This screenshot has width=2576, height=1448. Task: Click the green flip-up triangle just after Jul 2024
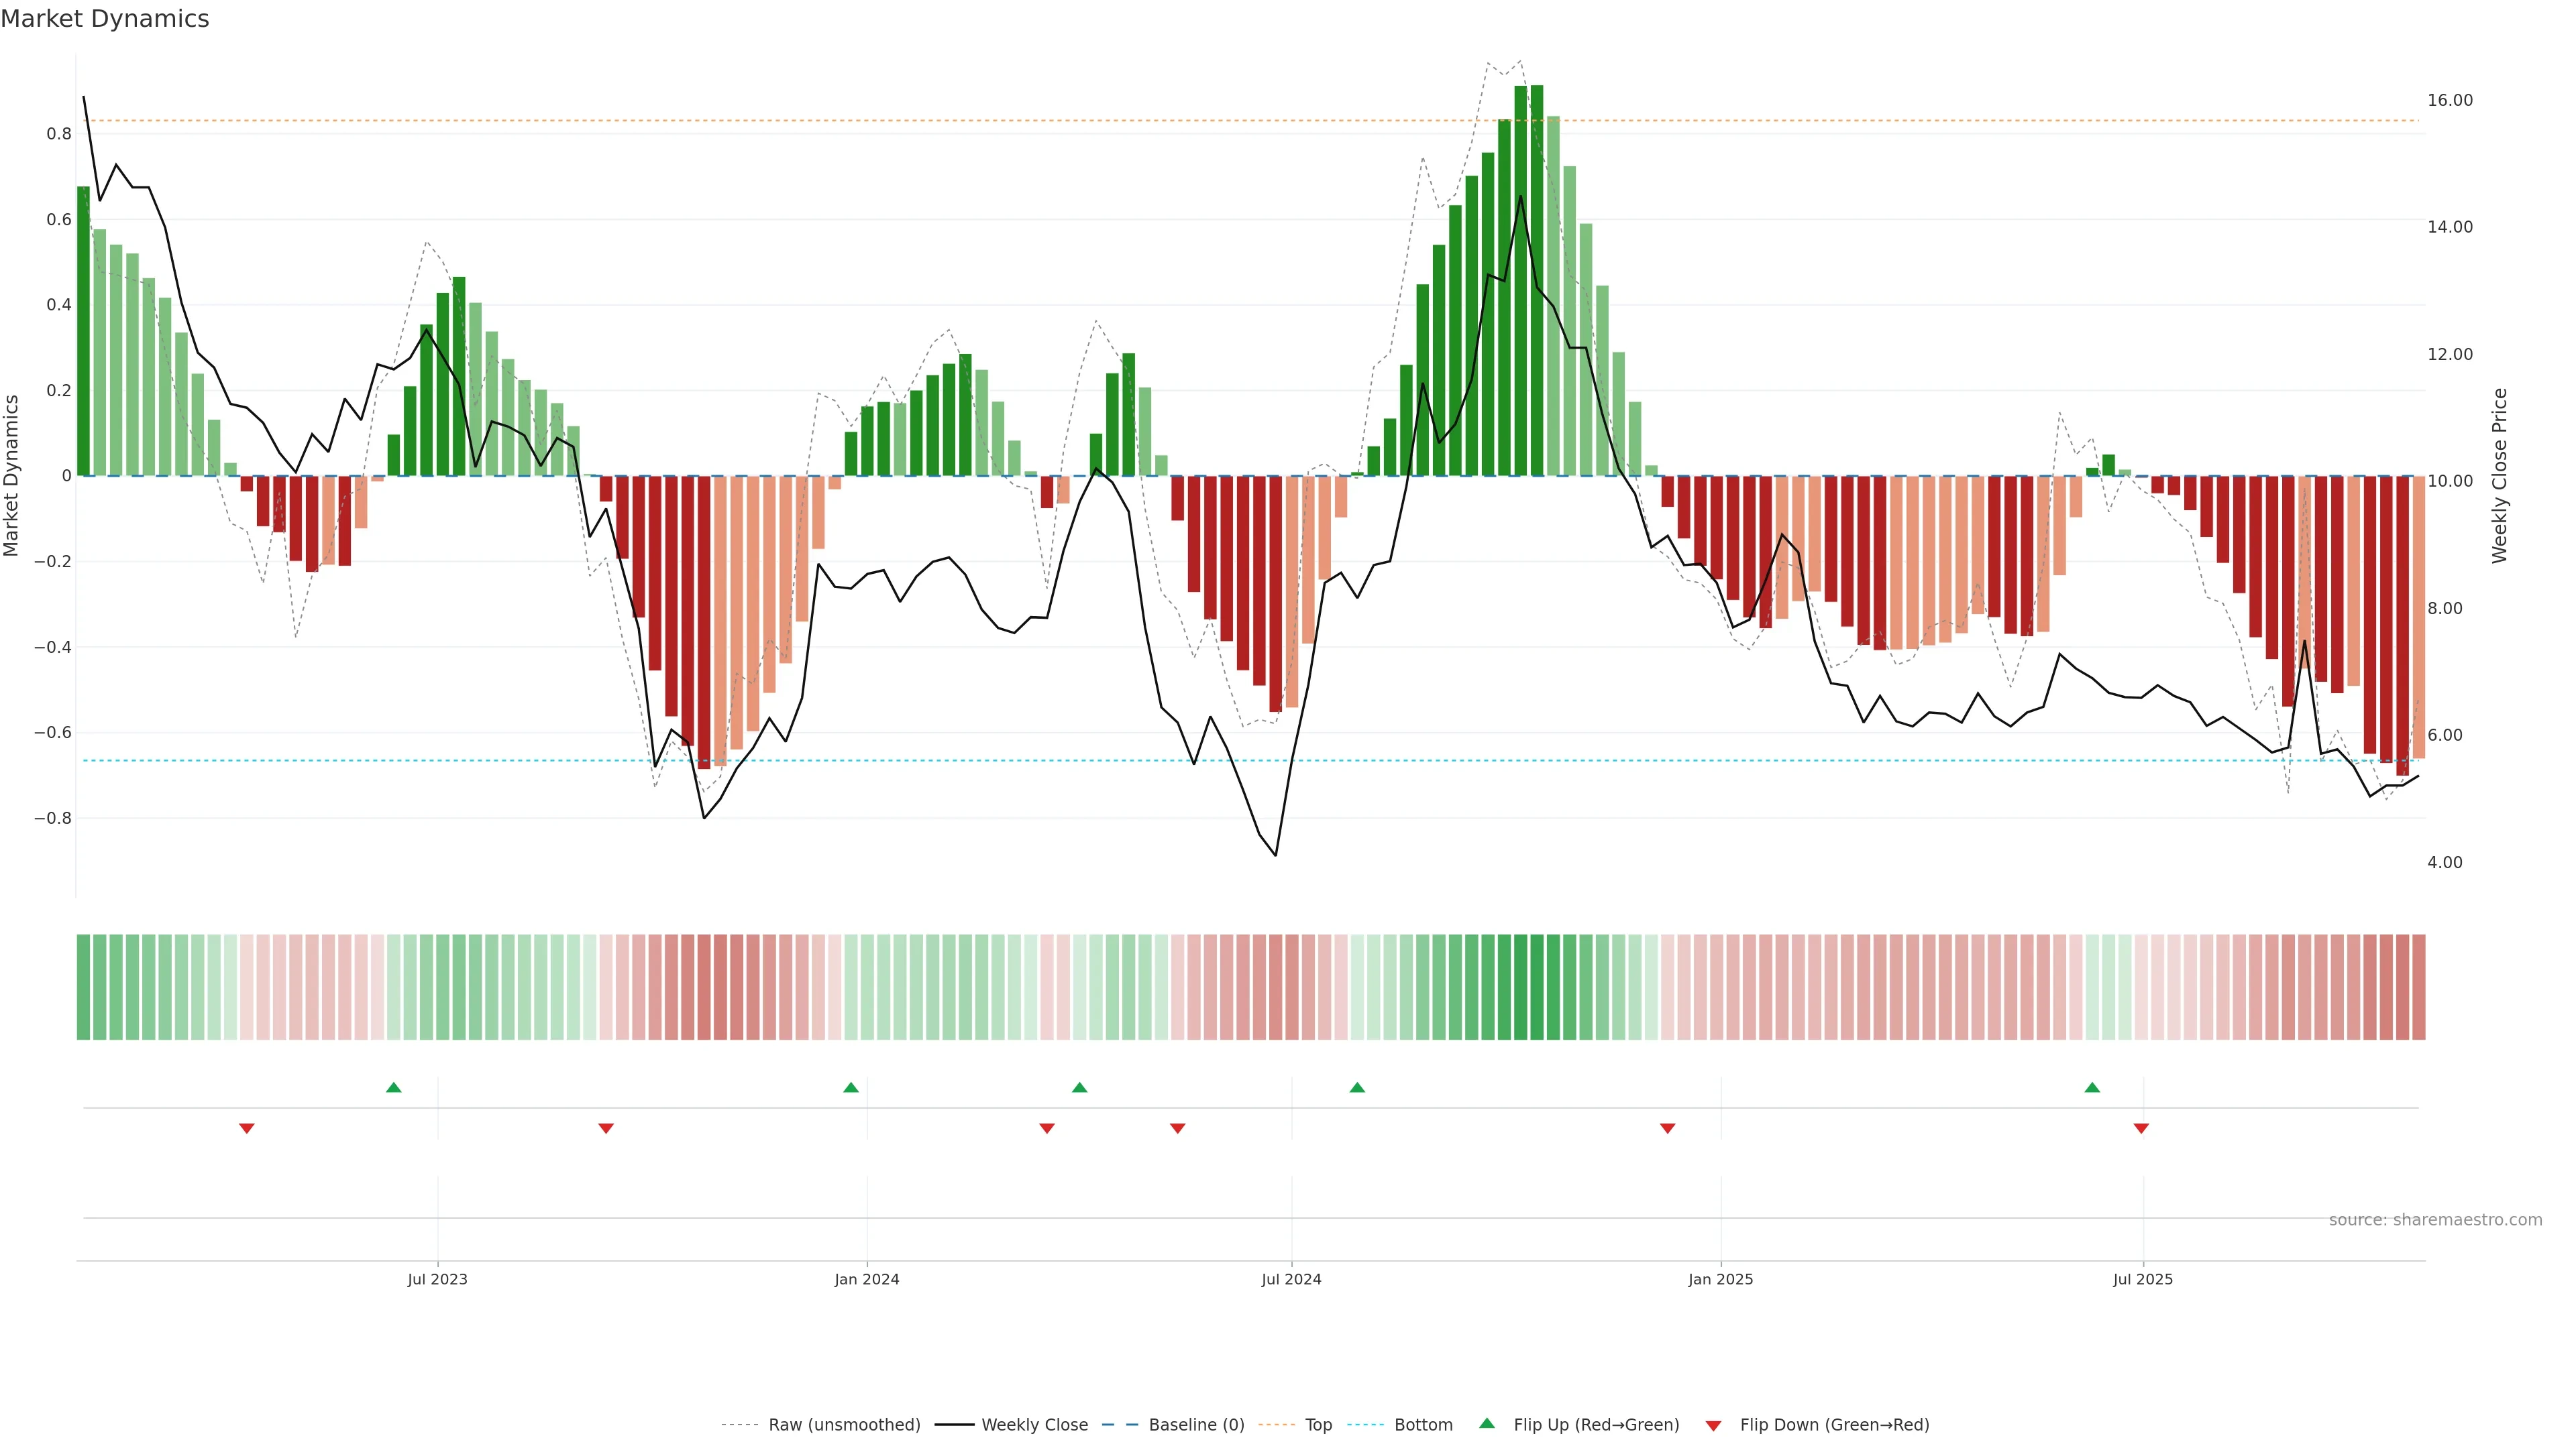pos(1357,1087)
